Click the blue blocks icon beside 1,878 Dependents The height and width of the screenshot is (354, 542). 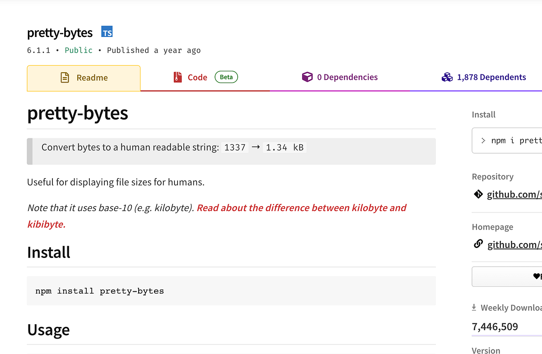tap(447, 77)
